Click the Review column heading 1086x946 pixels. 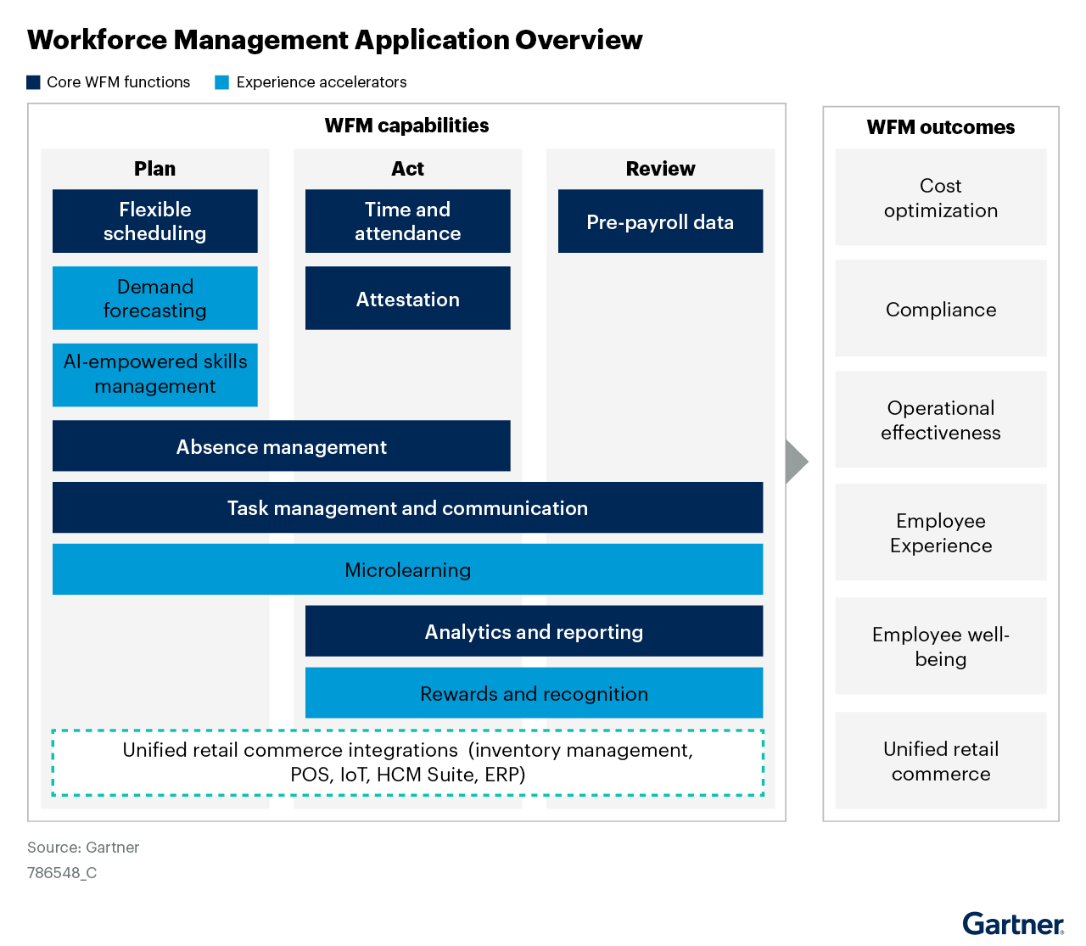661,169
